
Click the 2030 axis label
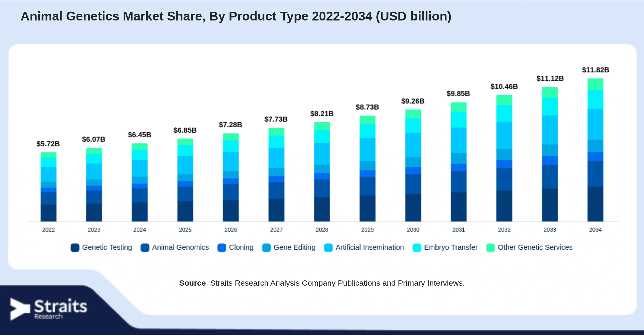pos(413,230)
